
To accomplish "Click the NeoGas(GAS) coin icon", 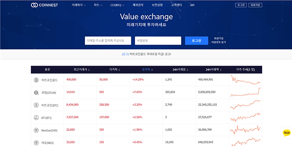I will tap(36, 130).
